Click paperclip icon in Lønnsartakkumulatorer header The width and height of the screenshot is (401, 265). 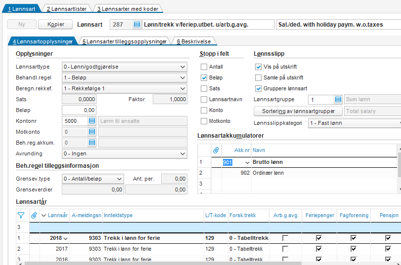point(216,150)
